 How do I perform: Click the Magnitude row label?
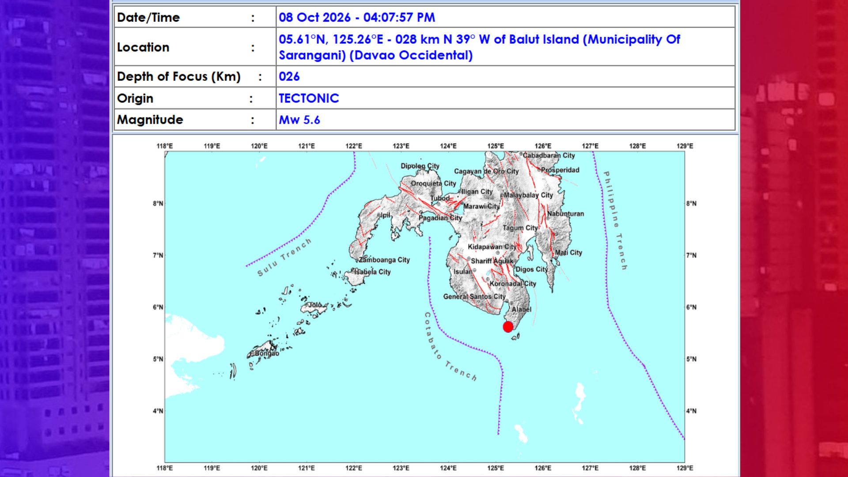(150, 120)
